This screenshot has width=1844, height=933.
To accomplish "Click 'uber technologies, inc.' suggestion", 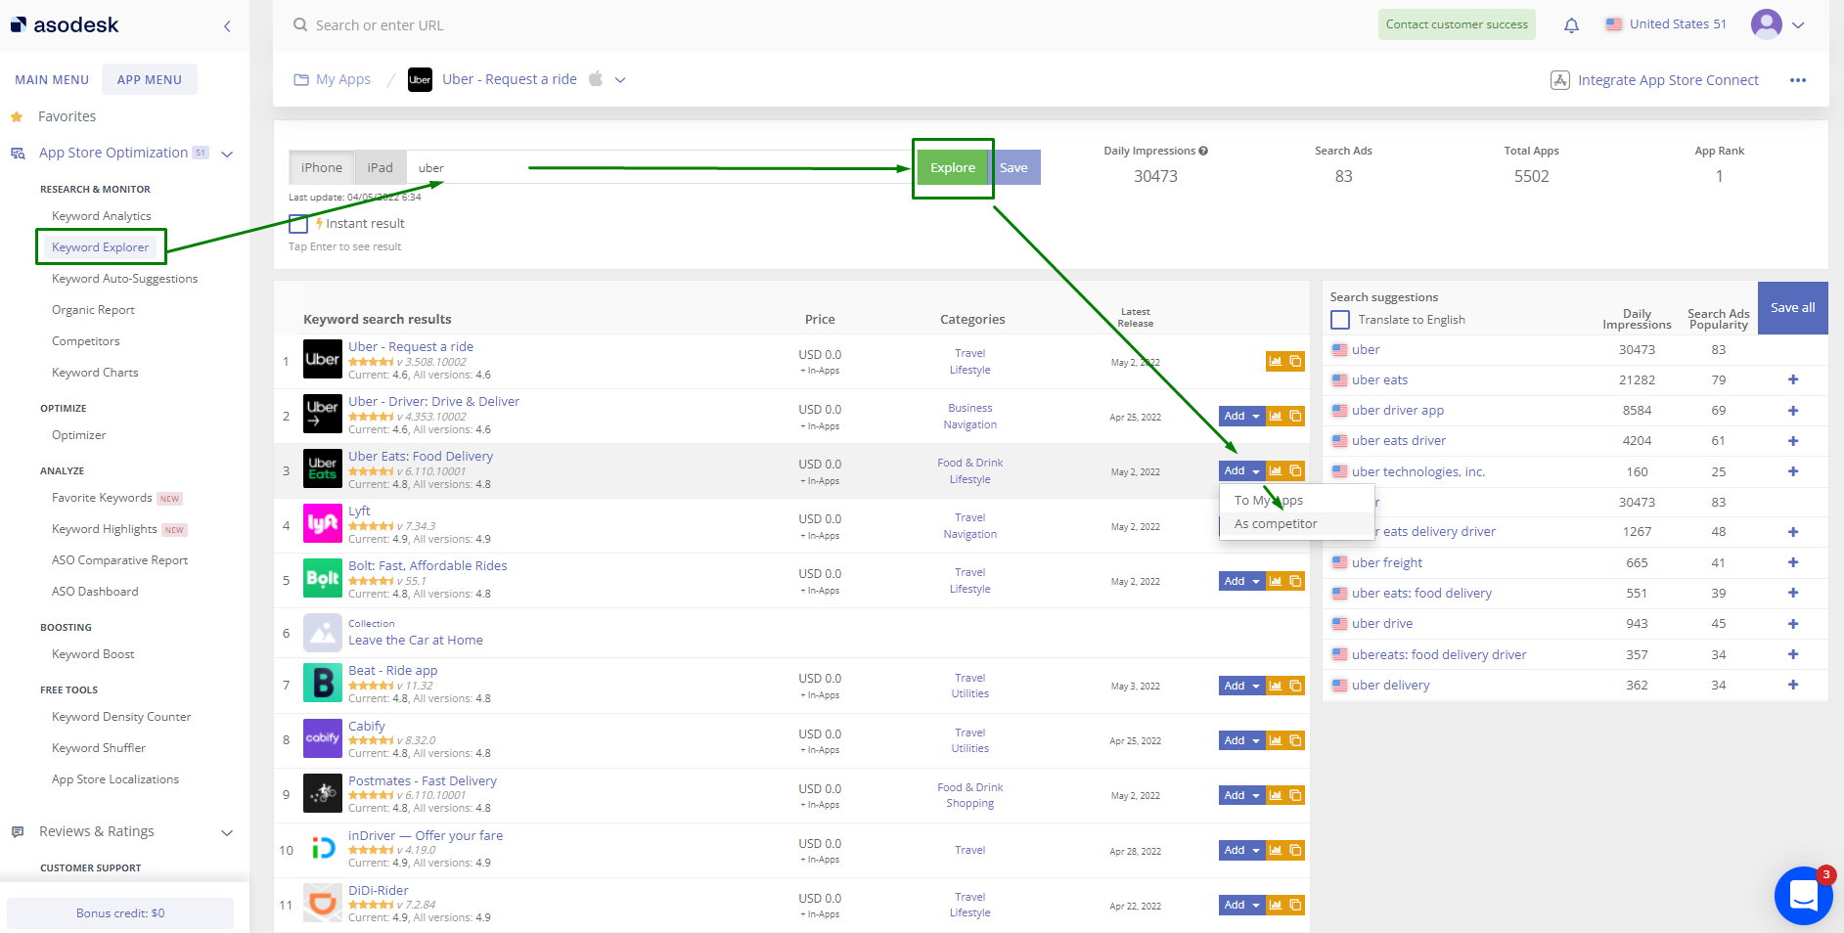I will 1418,471.
